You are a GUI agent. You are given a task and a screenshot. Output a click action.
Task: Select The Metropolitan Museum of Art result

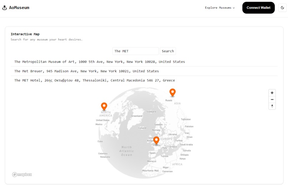(144, 62)
